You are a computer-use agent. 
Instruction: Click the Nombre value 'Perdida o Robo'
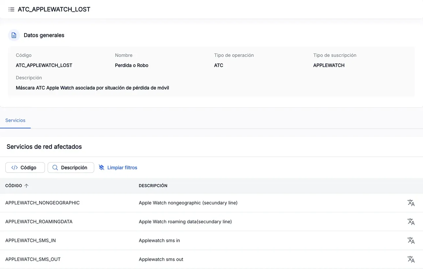click(x=132, y=65)
